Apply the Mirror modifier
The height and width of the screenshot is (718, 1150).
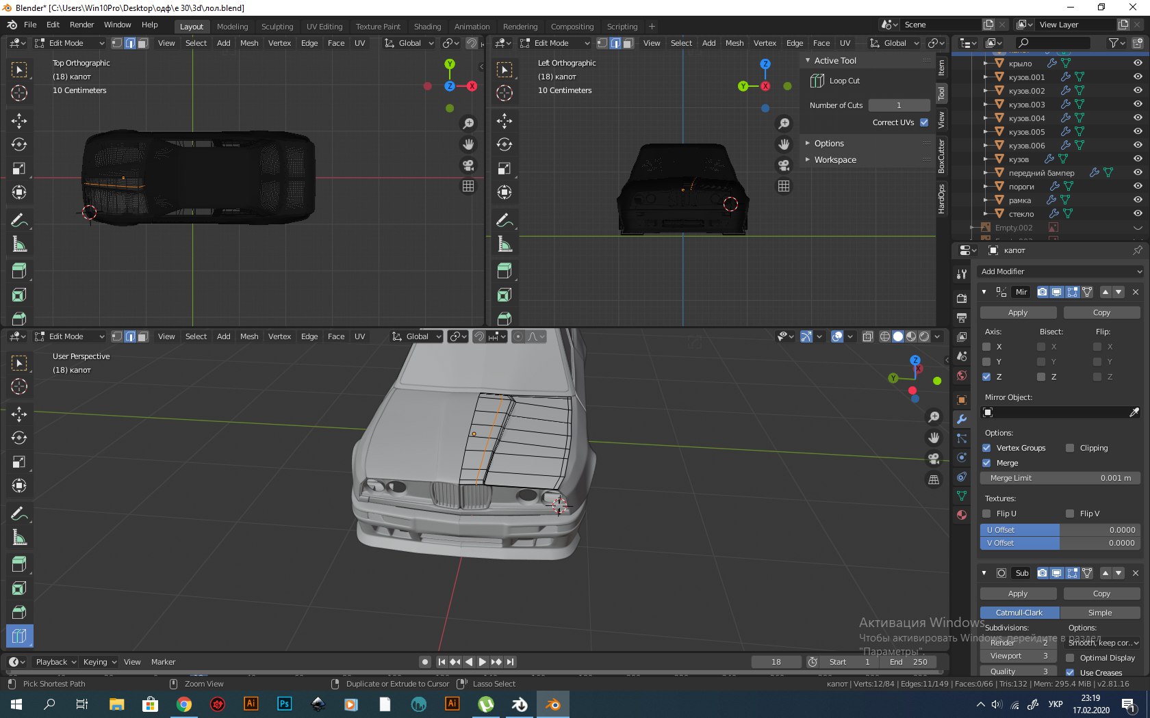point(1018,313)
